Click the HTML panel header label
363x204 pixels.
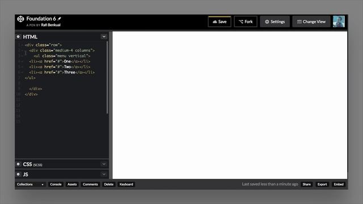click(30, 37)
